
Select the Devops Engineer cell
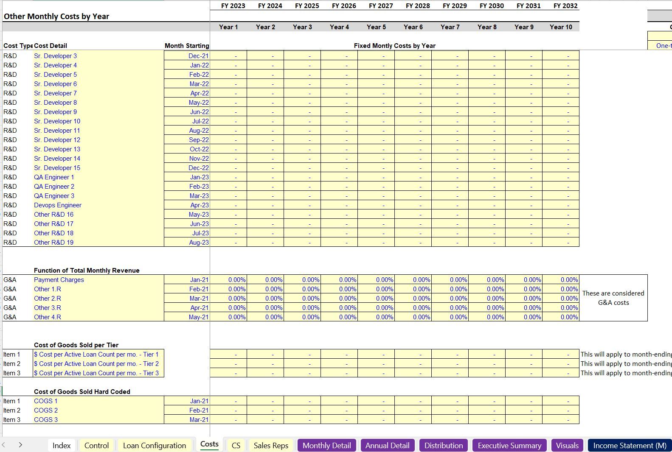(98, 205)
